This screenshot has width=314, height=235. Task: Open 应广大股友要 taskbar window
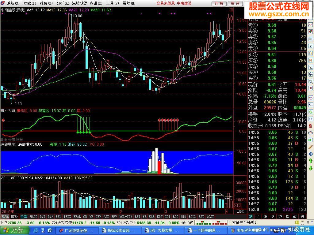click(x=162, y=230)
